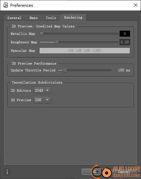Select the Tools tab
The height and width of the screenshot is (179, 141).
[x=51, y=18]
